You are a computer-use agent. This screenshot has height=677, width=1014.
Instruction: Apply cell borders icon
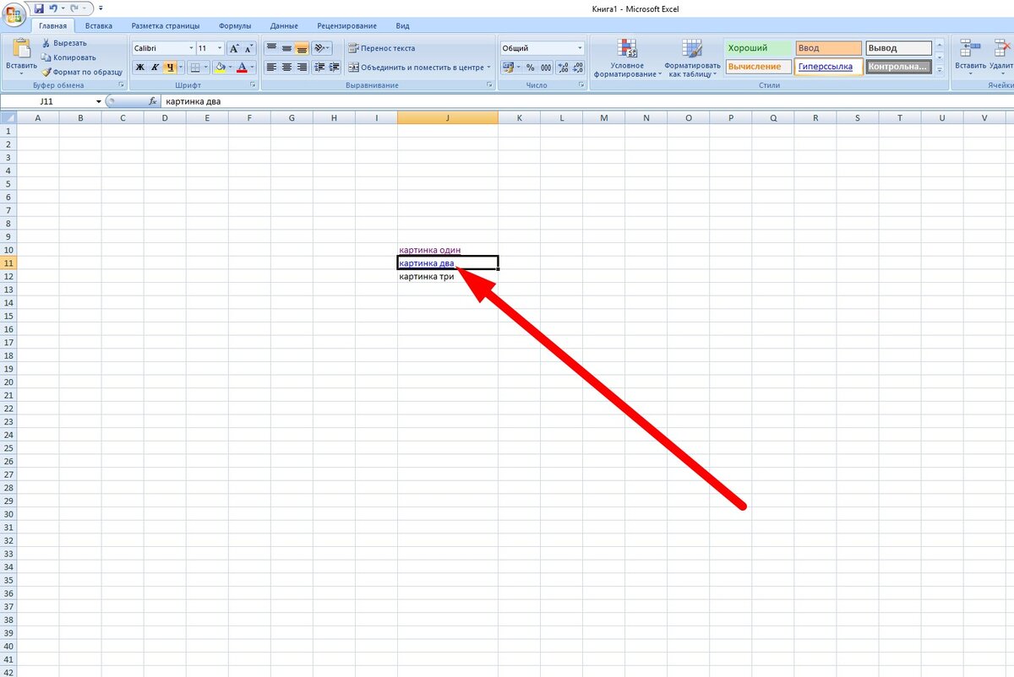(195, 68)
